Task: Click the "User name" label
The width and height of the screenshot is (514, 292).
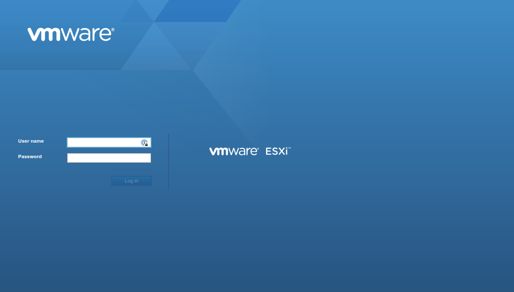Action: (x=31, y=141)
